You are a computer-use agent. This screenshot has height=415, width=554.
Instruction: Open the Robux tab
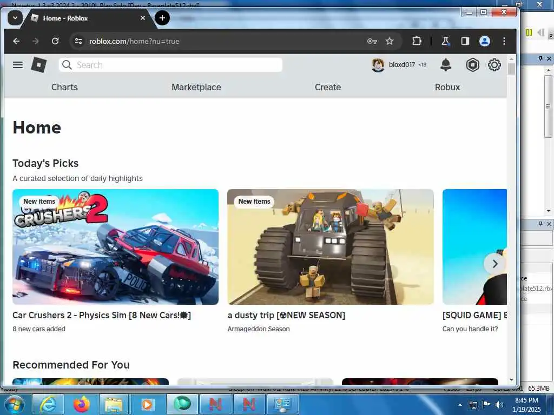447,87
